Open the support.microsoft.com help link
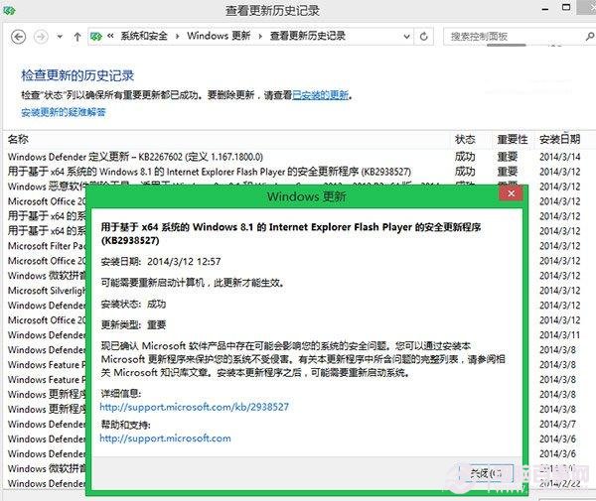 click(x=165, y=438)
